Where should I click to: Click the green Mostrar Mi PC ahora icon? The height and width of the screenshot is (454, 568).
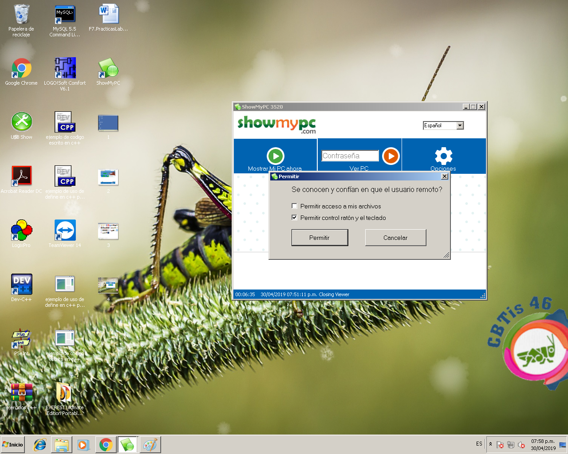[x=275, y=156]
